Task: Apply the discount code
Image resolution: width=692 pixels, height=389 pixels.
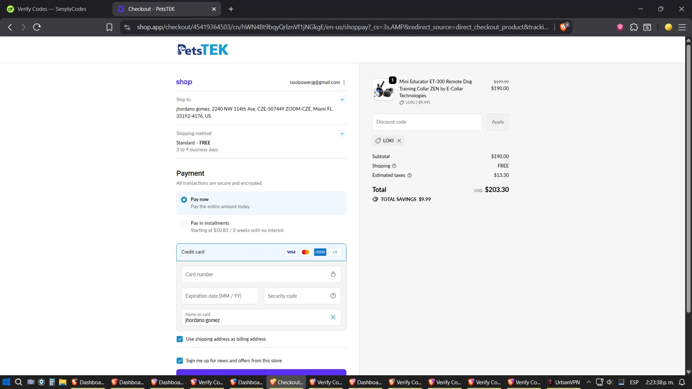Action: 498,122
